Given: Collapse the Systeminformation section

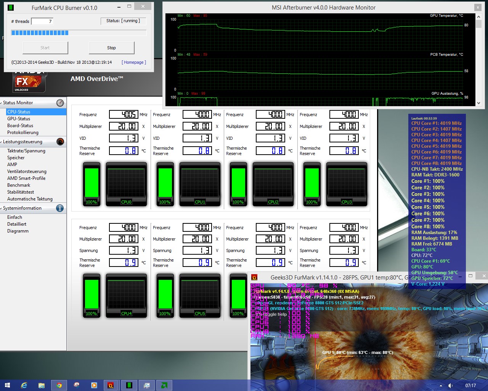Looking at the screenshot, I should (1, 208).
